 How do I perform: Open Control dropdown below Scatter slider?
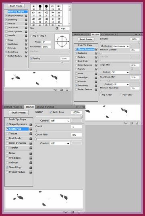60,121
